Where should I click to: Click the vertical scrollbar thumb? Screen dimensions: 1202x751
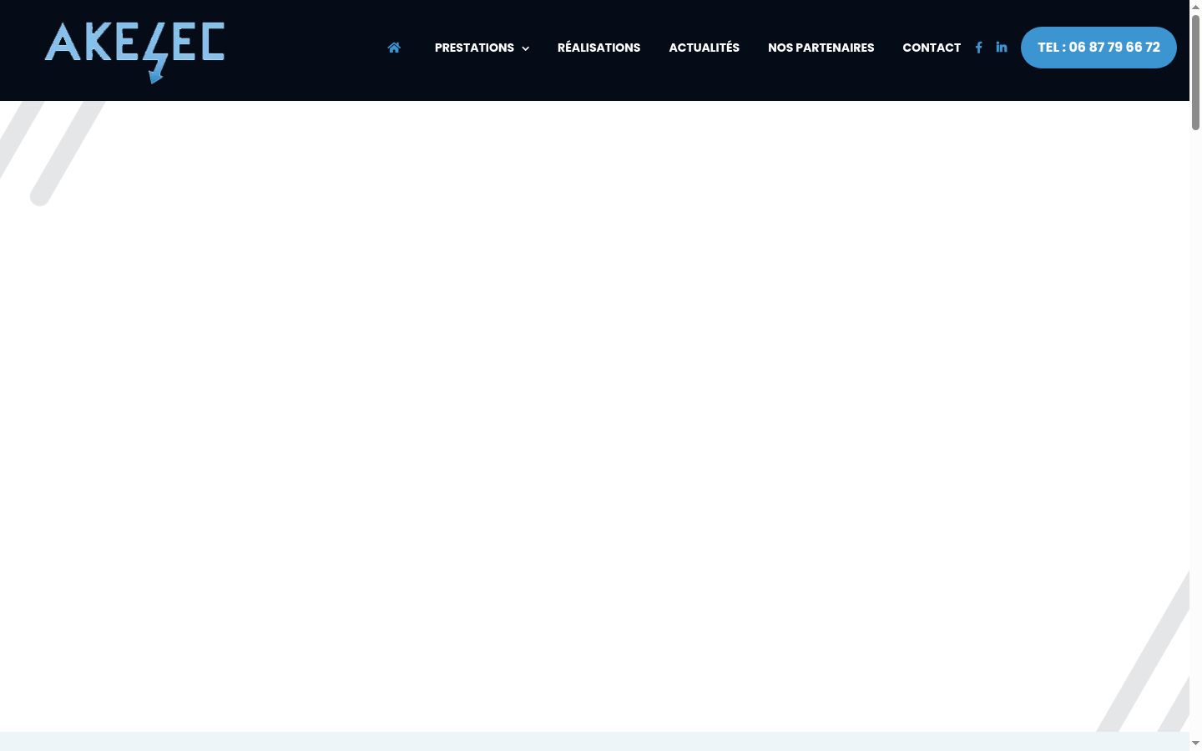coord(1195,72)
